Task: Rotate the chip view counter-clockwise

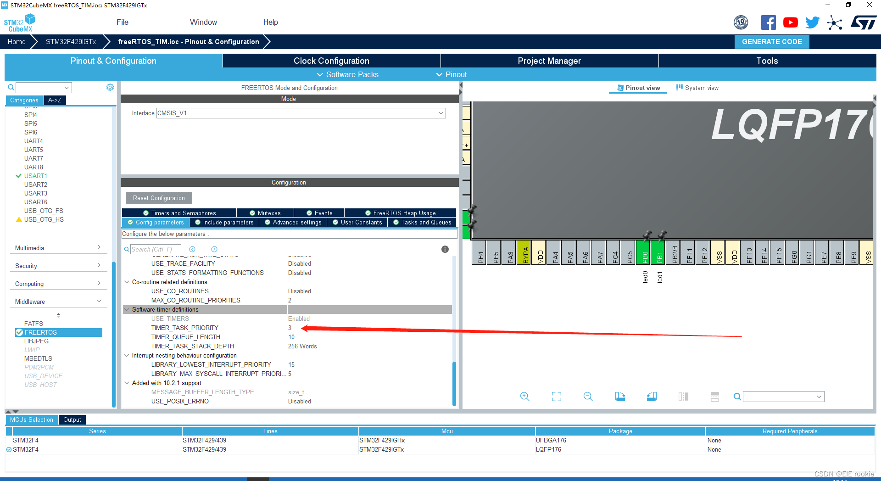Action: coord(652,397)
